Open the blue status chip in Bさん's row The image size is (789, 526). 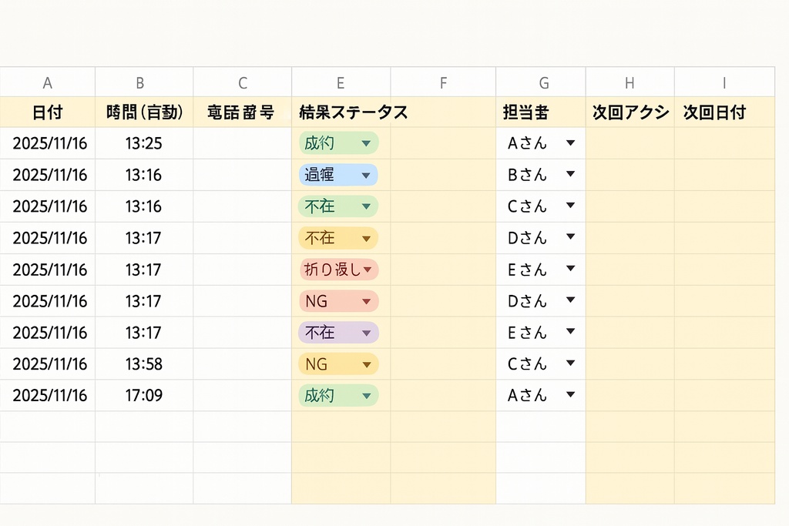pyautogui.click(x=338, y=175)
